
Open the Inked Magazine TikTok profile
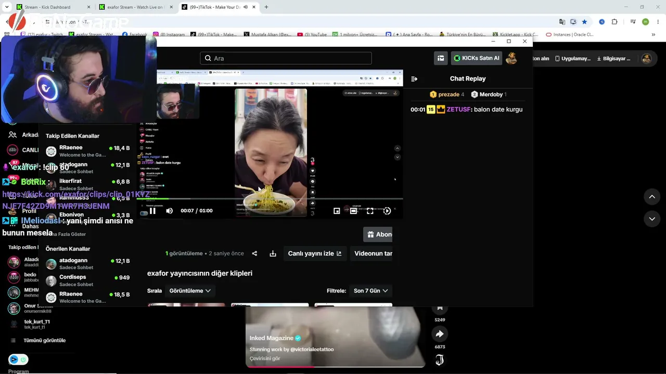click(272, 338)
